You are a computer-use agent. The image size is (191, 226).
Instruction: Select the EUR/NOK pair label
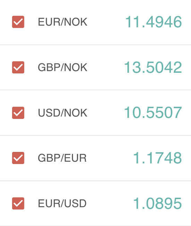63,22
